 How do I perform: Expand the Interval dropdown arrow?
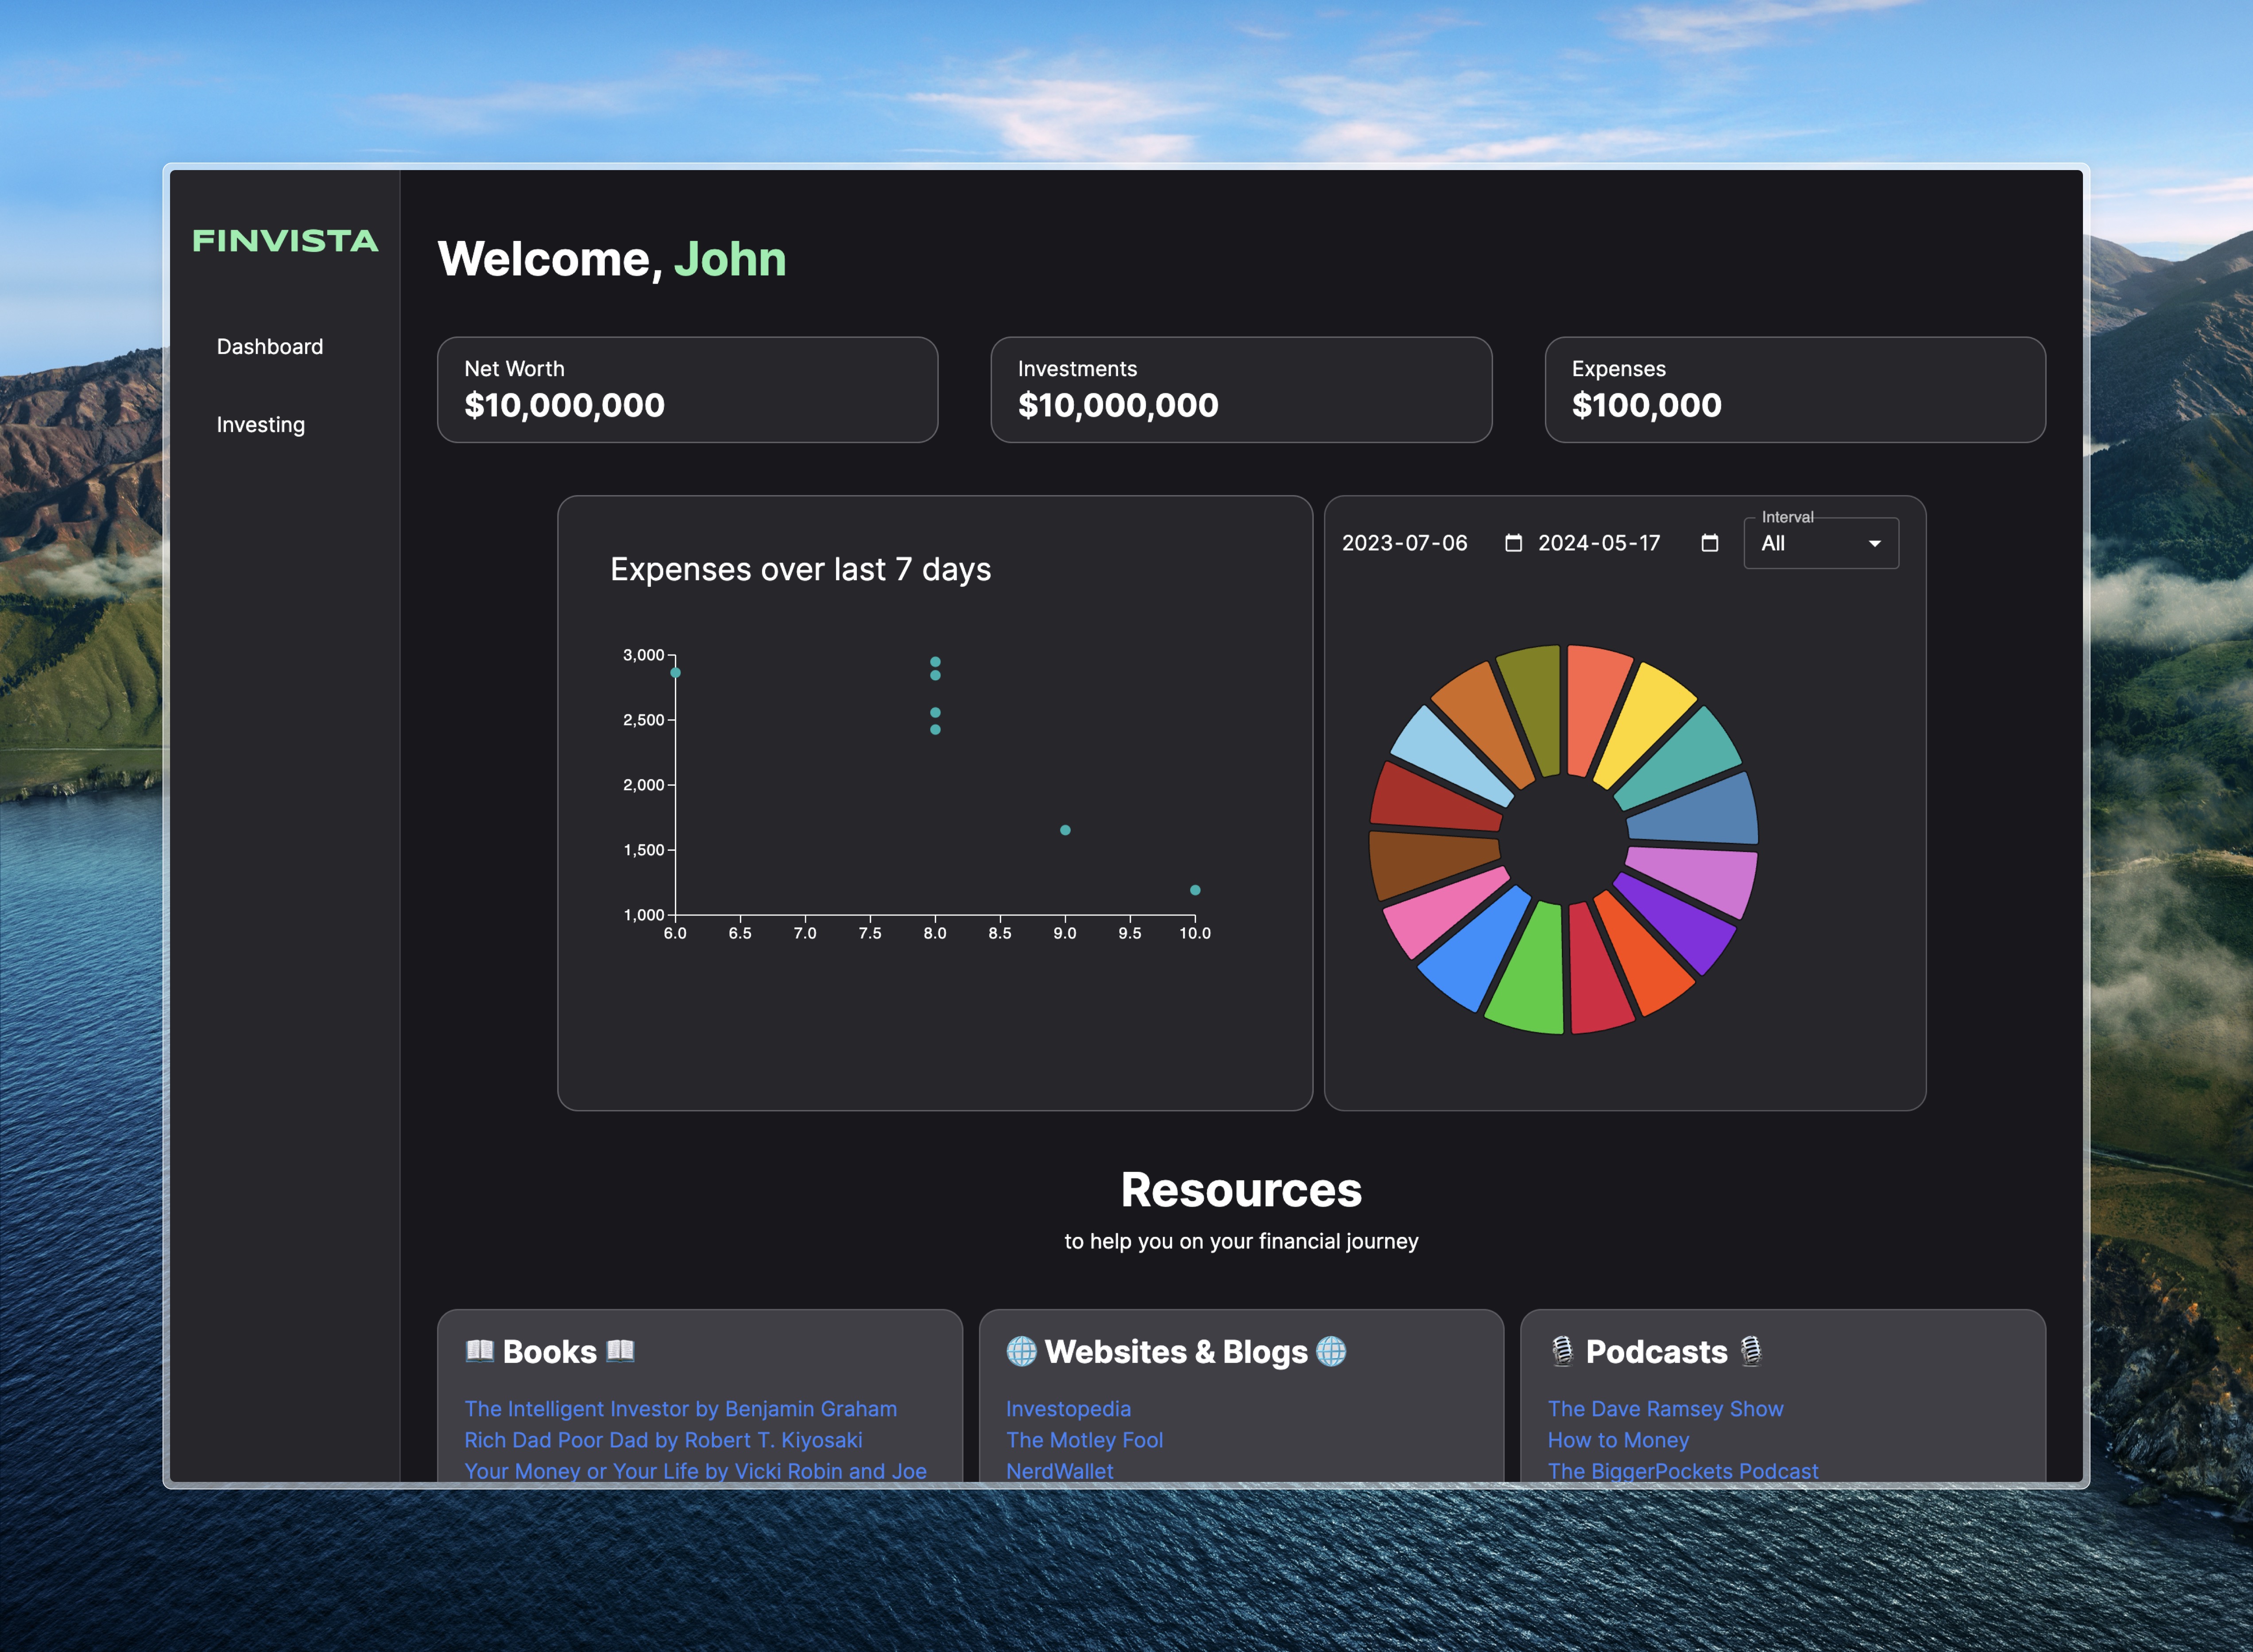coord(1874,543)
